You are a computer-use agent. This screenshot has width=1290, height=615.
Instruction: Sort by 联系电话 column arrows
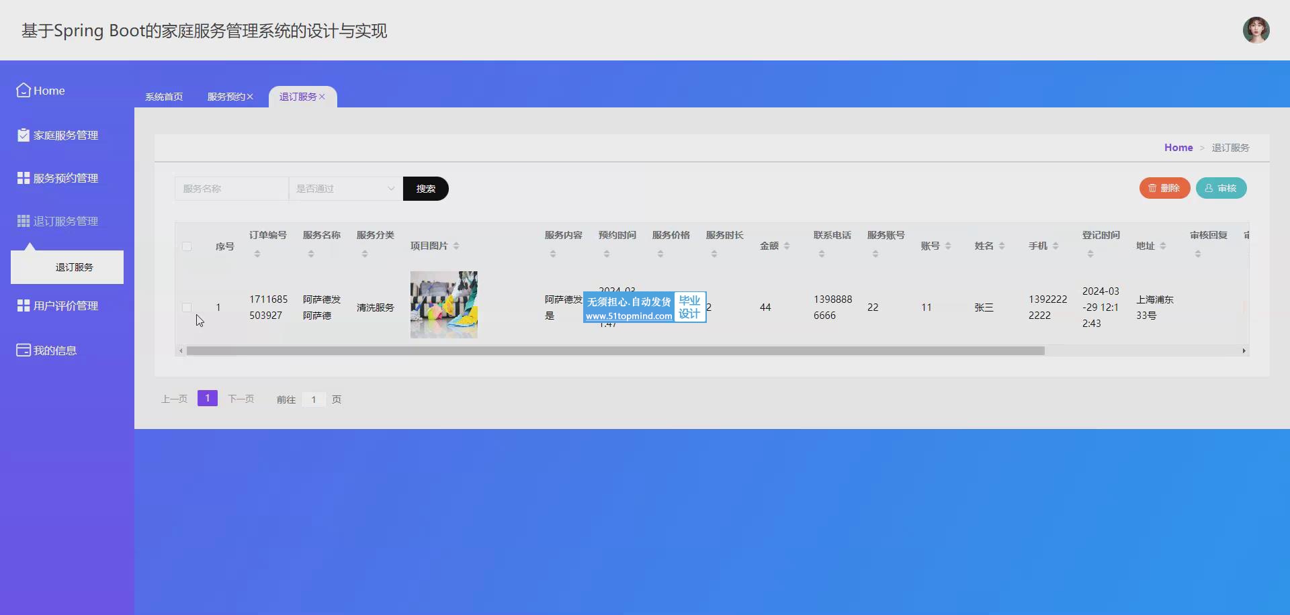coord(822,254)
